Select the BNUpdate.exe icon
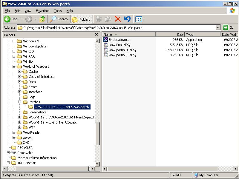The width and height of the screenshot is (239, 179). point(106,40)
